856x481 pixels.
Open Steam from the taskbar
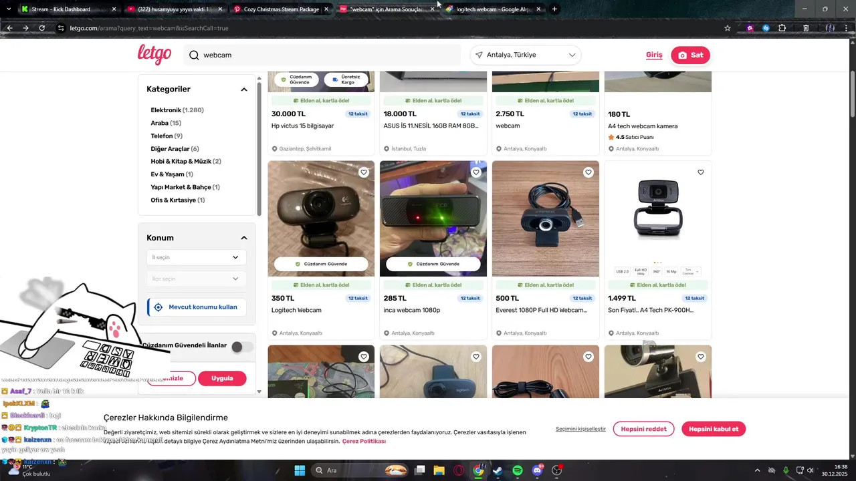pos(498,470)
